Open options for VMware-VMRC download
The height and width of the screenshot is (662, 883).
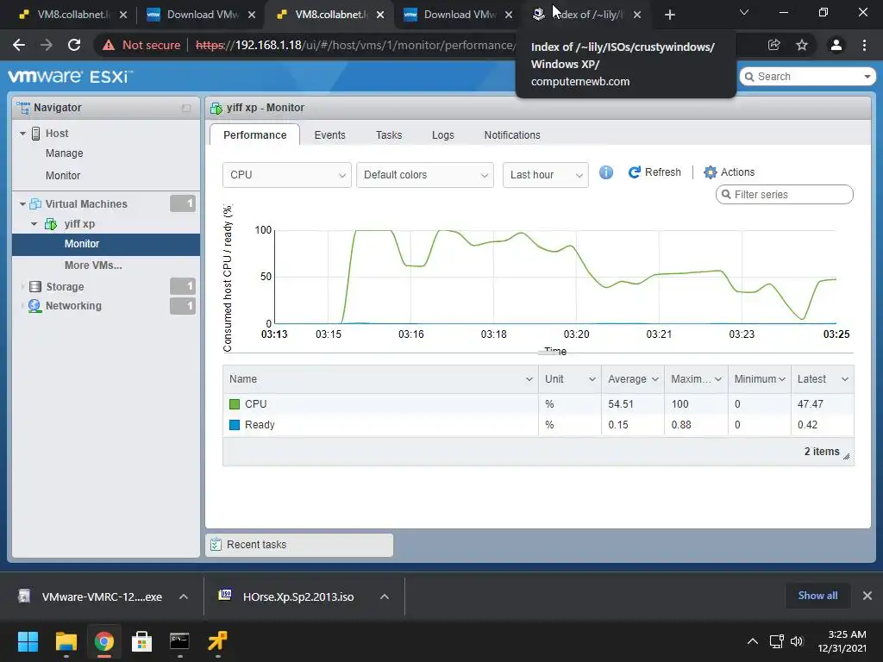click(x=184, y=596)
